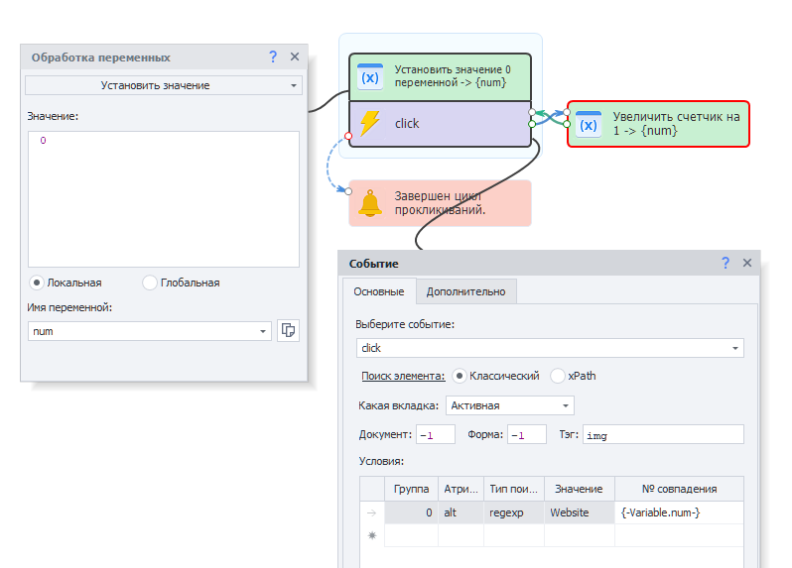Click the green success output connector on the click block
792x568 pixels.
(531, 124)
